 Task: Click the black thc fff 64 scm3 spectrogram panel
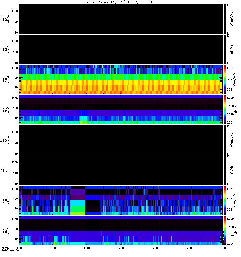point(121,170)
